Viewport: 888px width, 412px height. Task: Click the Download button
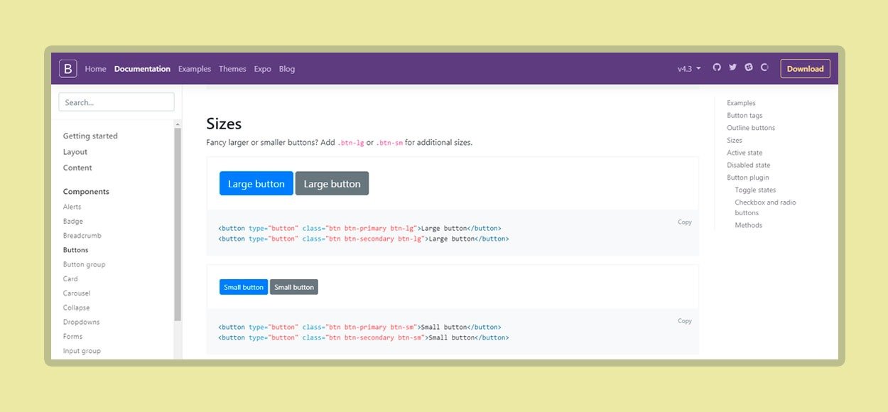(805, 69)
